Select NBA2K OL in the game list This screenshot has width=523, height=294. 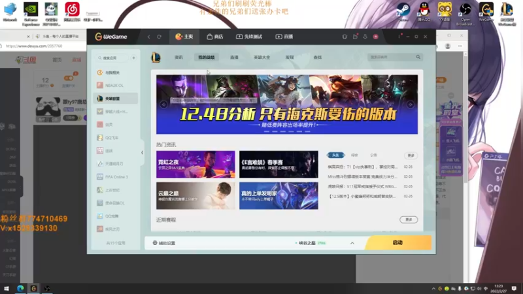(x=116, y=86)
